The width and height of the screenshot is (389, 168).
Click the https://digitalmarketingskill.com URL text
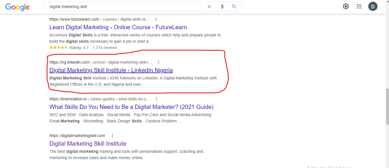point(77,136)
